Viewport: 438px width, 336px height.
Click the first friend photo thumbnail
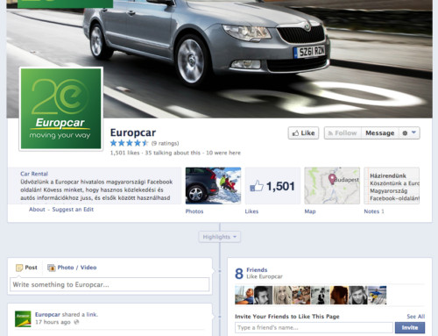point(244,296)
